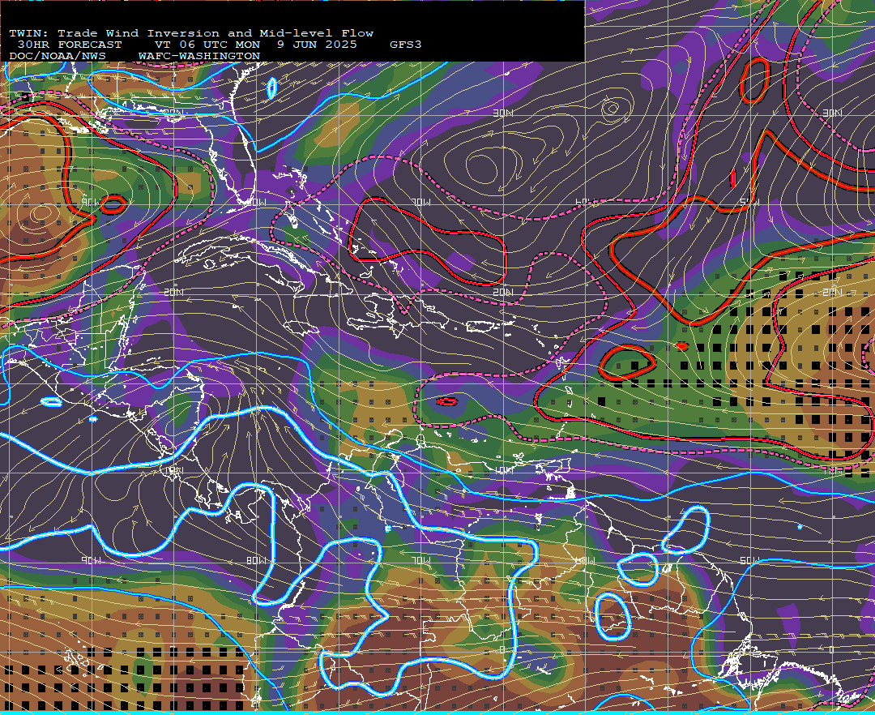This screenshot has width=875, height=715.
Task: Click the 'WAFC-WASHINGTON' text
Action: (x=199, y=57)
